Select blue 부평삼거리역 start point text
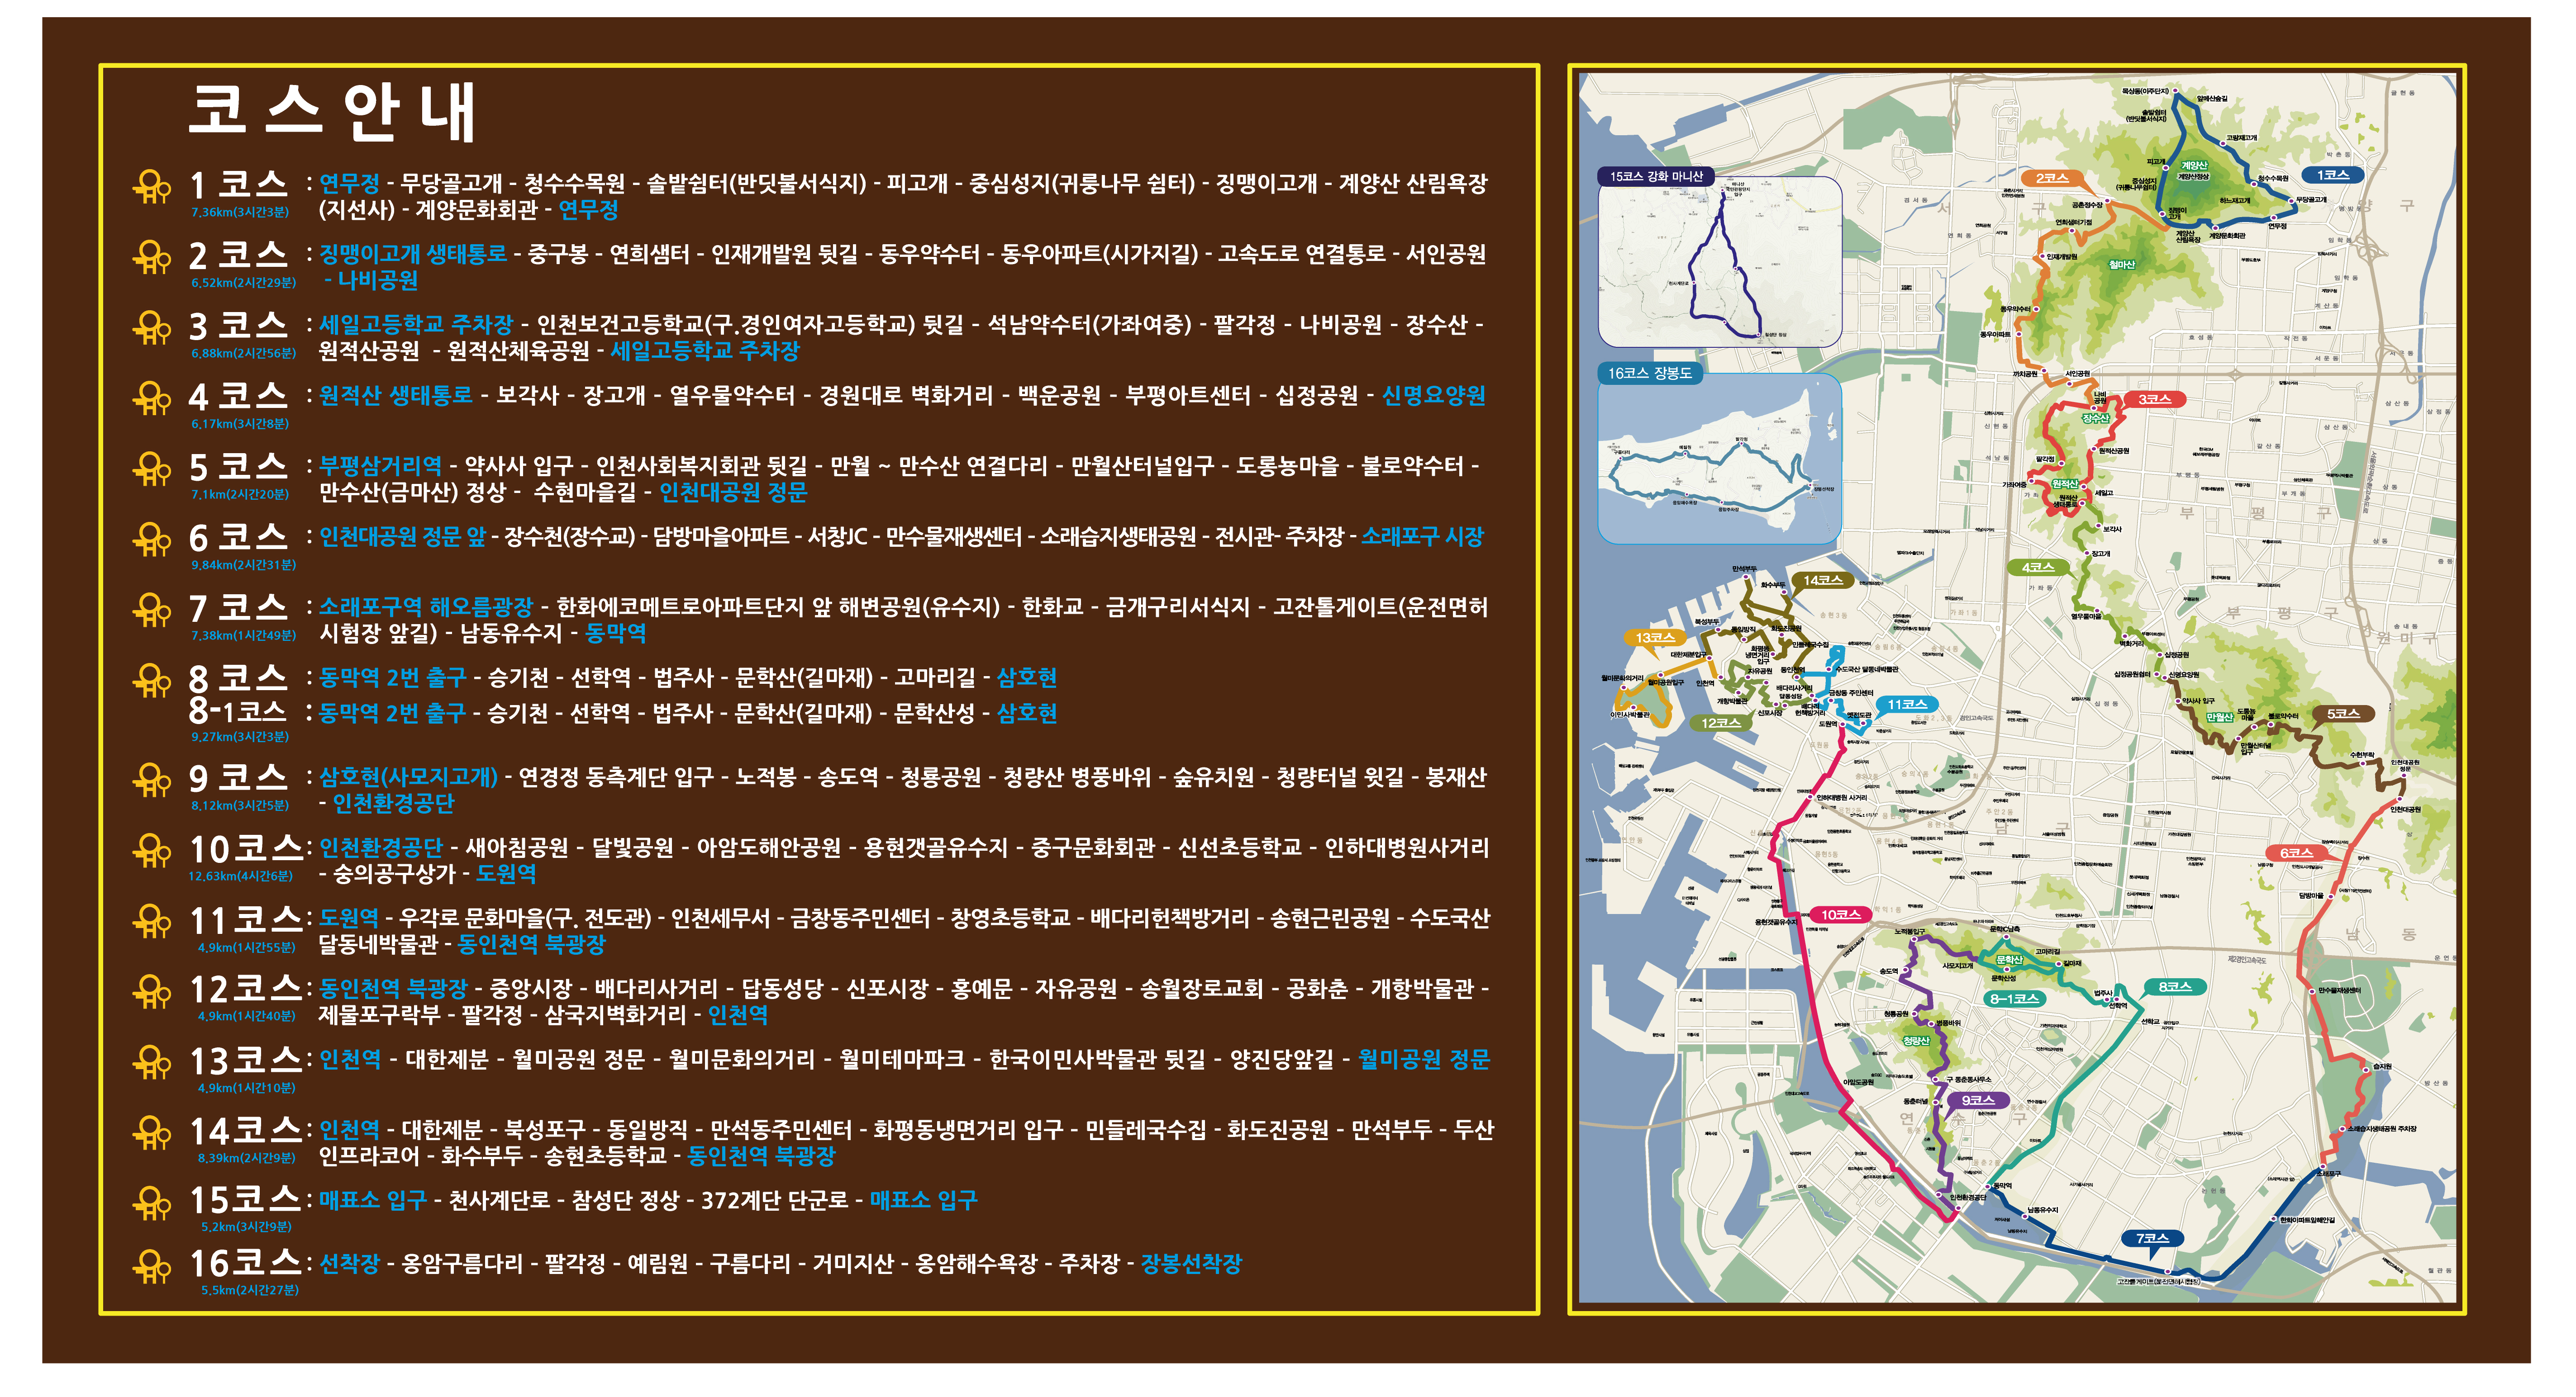The image size is (2576, 1397). 380,466
